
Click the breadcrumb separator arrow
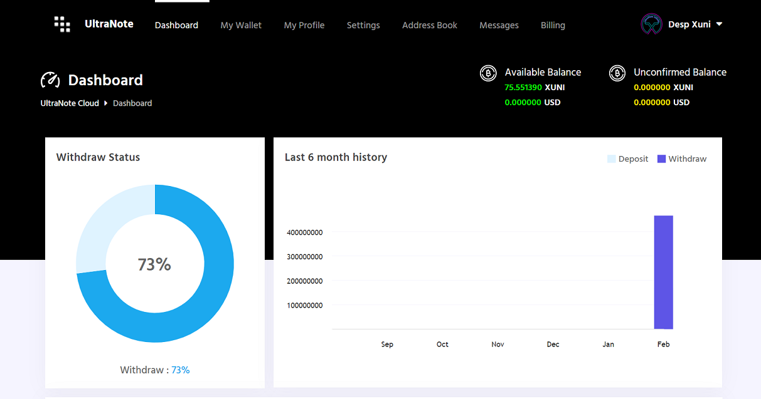[x=105, y=103]
